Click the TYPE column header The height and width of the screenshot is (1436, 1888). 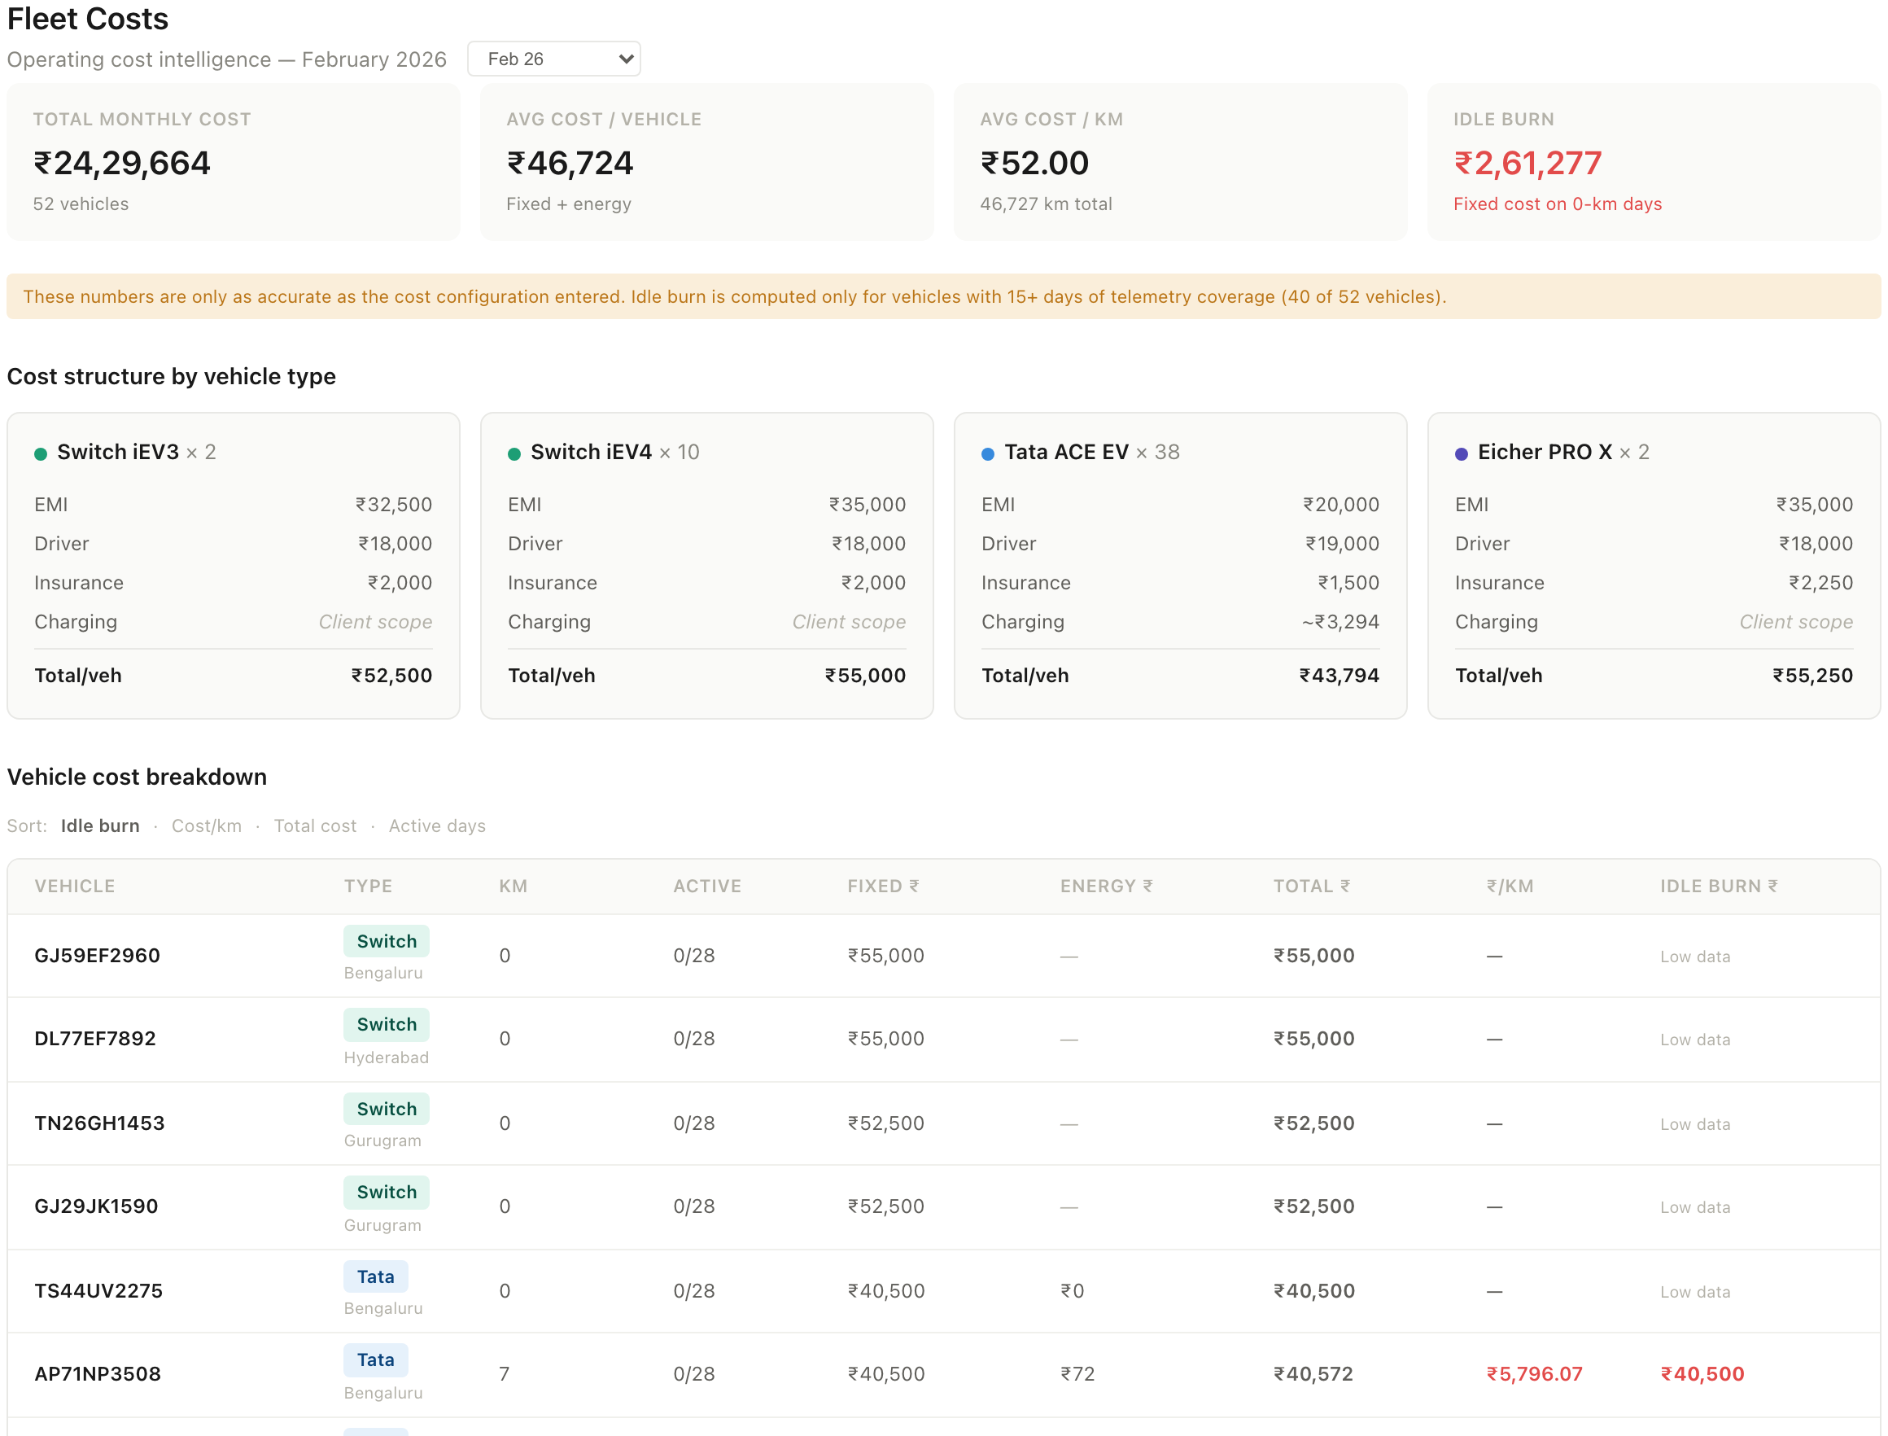pyautogui.click(x=368, y=887)
